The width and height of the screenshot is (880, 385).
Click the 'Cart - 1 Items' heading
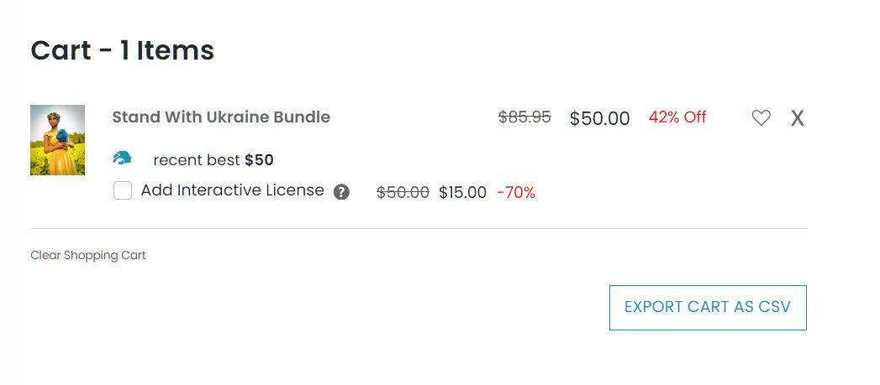[x=123, y=50]
